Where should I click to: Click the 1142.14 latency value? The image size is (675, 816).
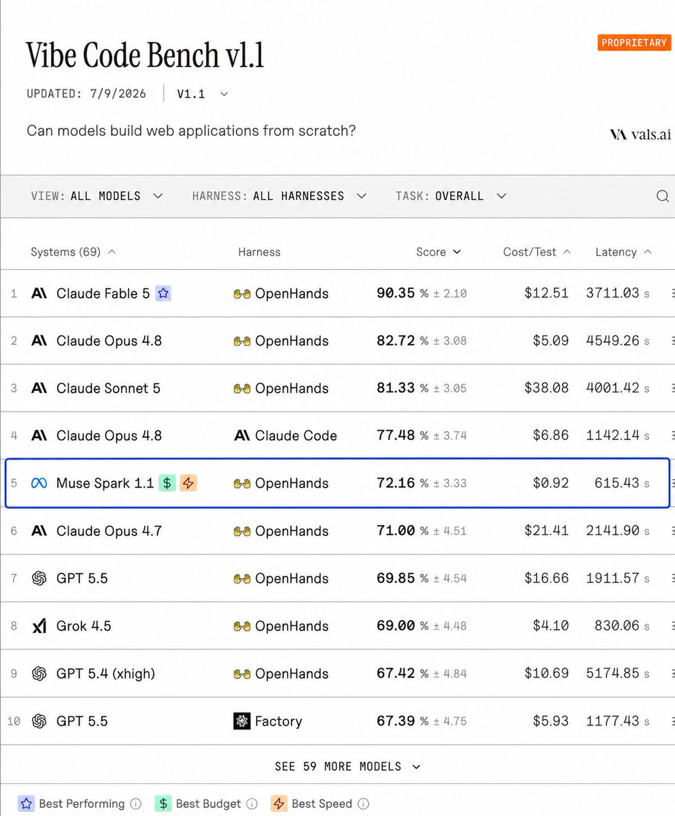(612, 436)
